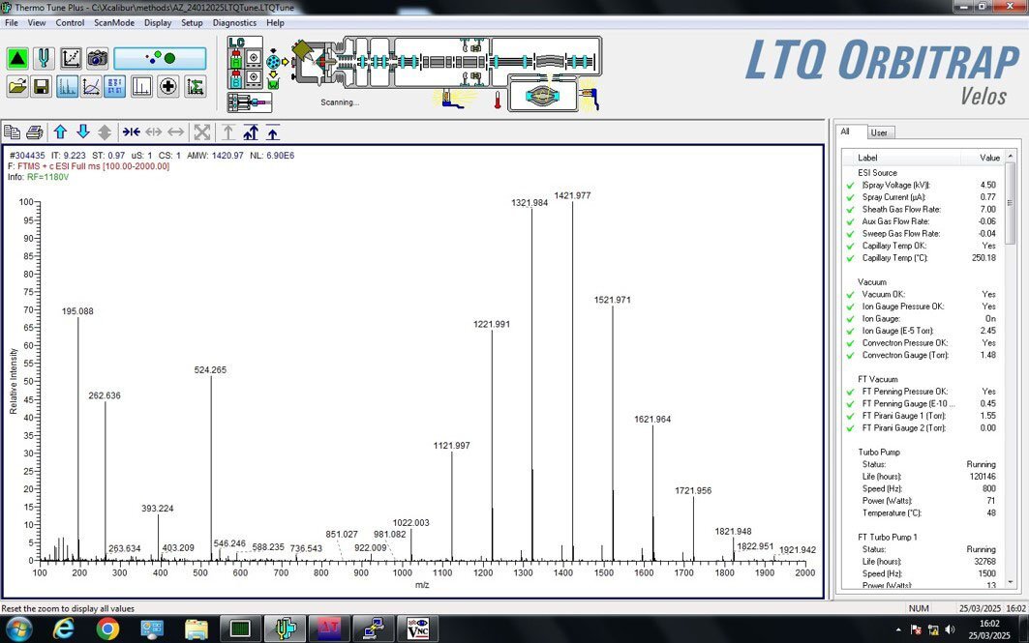The width and height of the screenshot is (1029, 643).
Task: Click the grayed display all X double-arrow
Action: [x=175, y=132]
